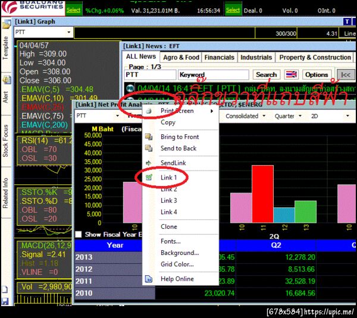Image resolution: width=357 pixels, height=318 pixels.
Task: Open Quarter period dropdown
Action: point(300,116)
